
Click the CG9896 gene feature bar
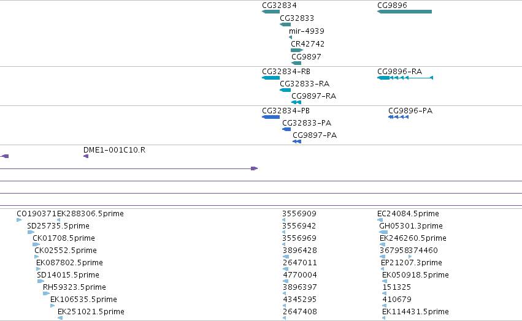click(404, 12)
